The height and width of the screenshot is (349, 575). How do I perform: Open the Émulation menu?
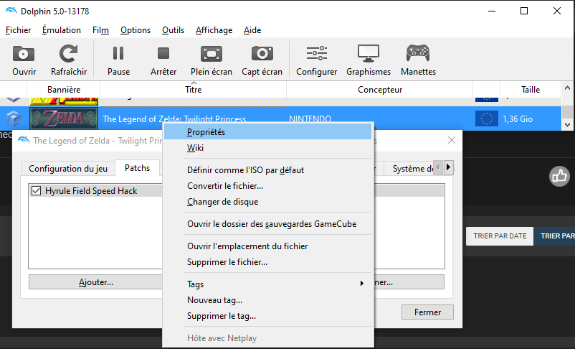pos(62,30)
